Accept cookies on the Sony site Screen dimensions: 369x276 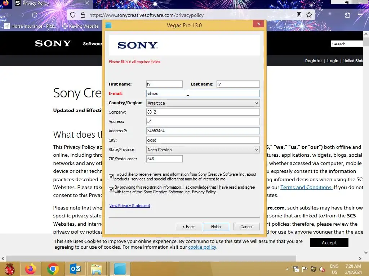click(329, 243)
